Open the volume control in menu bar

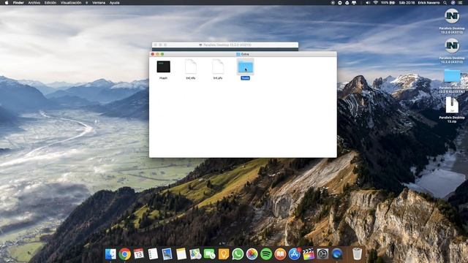(368, 3)
